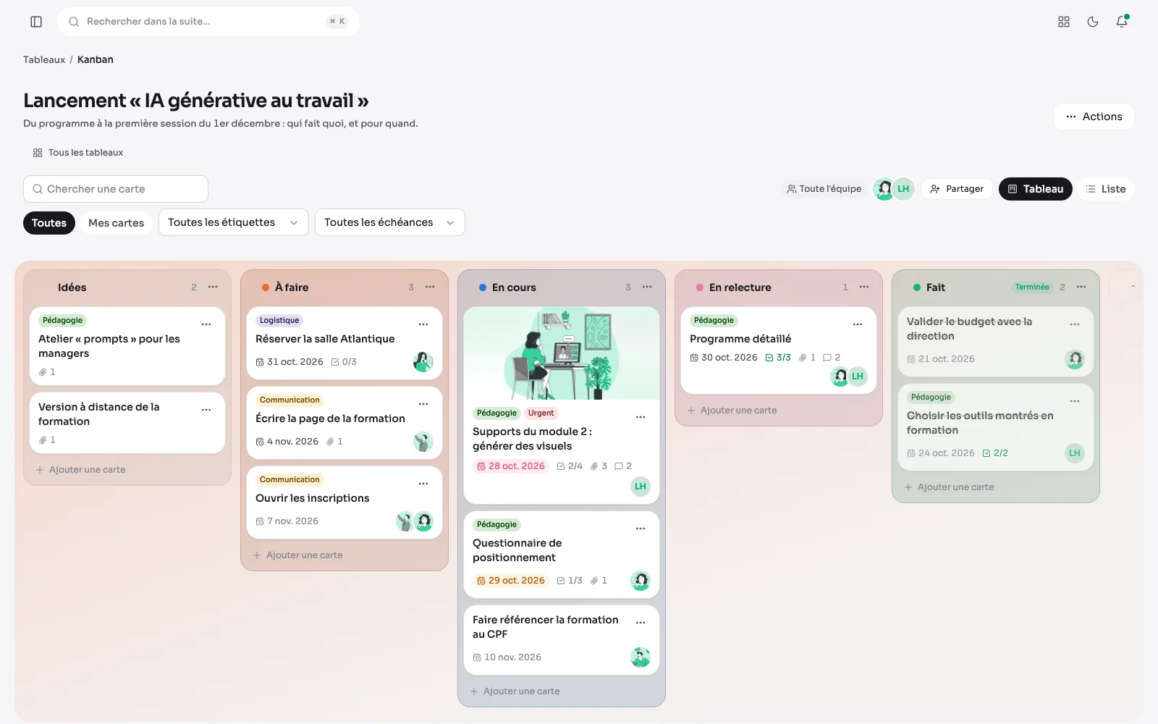Open the Toute l'équipe member filter

[x=824, y=189]
